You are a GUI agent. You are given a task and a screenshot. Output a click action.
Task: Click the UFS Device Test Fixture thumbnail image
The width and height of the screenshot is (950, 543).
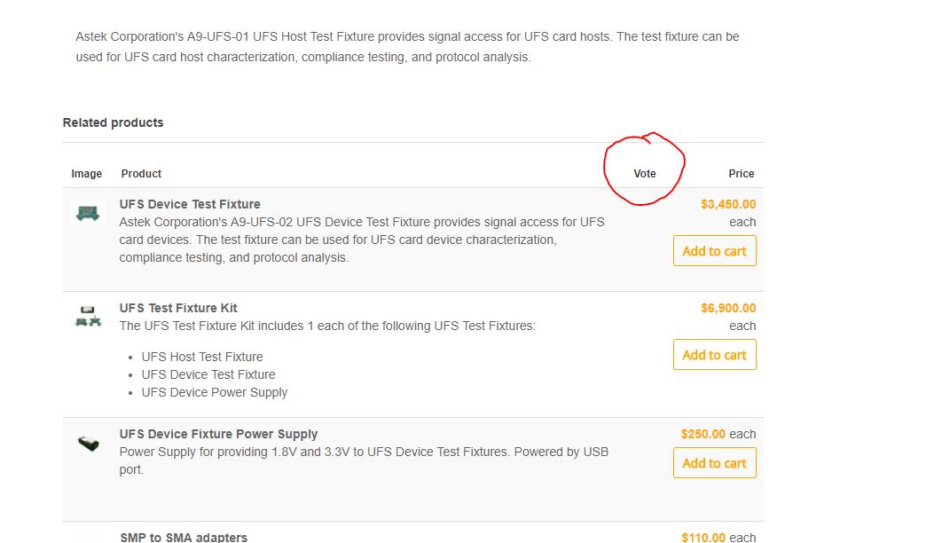pyautogui.click(x=88, y=213)
